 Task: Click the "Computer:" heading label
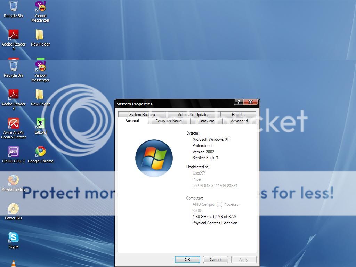[x=195, y=198]
